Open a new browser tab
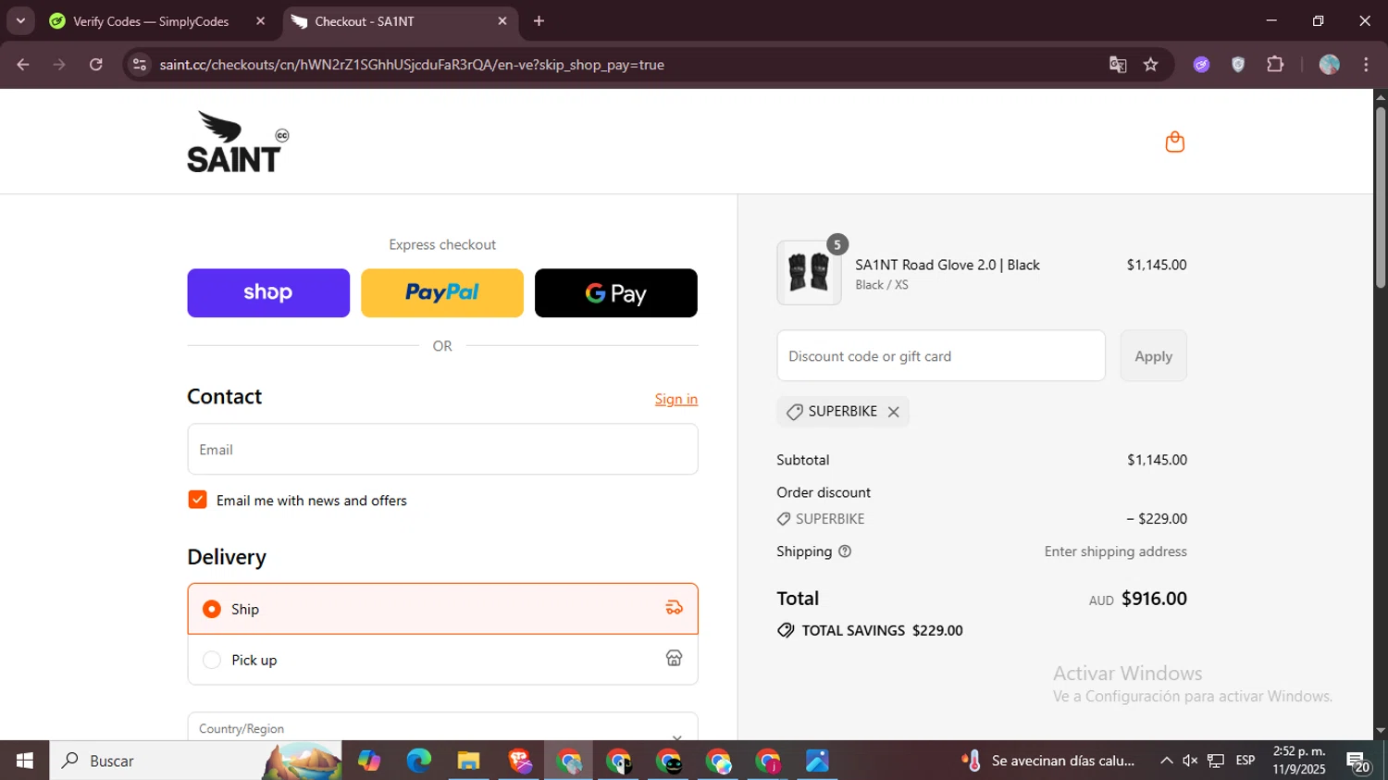Screen dimensions: 1388x780 [x=539, y=21]
